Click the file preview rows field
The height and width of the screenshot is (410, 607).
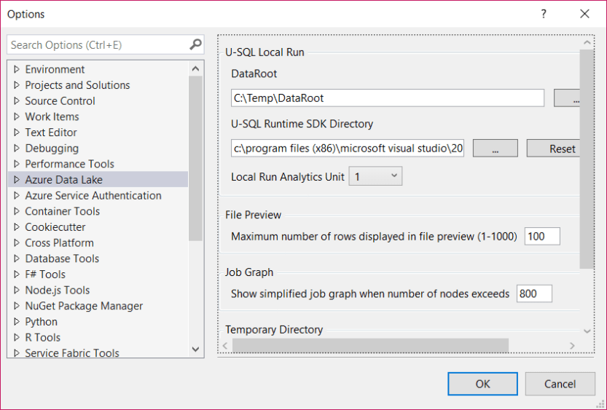(x=542, y=236)
